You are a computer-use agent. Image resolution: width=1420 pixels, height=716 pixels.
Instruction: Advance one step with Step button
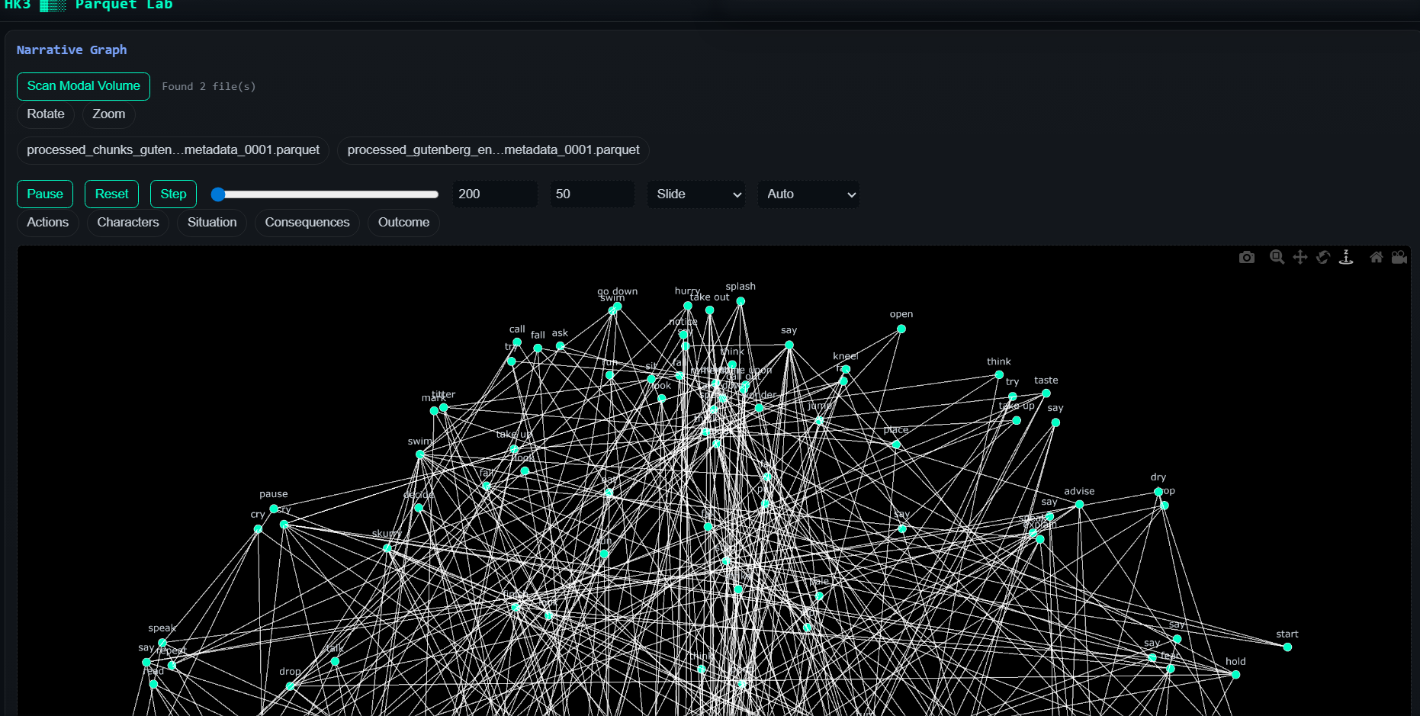click(x=173, y=194)
